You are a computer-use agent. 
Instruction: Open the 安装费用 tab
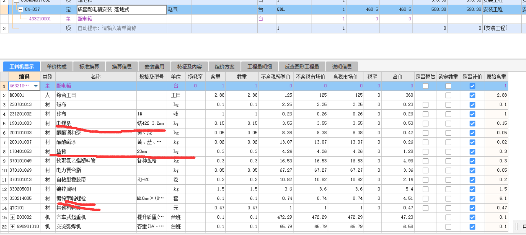(x=154, y=67)
